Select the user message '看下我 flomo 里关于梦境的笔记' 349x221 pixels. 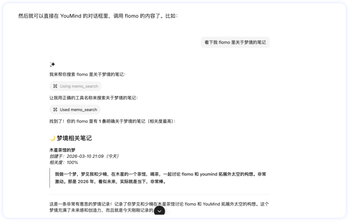235,42
